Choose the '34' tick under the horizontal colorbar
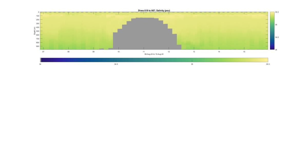308x159 pixels. pyautogui.click(x=40, y=64)
